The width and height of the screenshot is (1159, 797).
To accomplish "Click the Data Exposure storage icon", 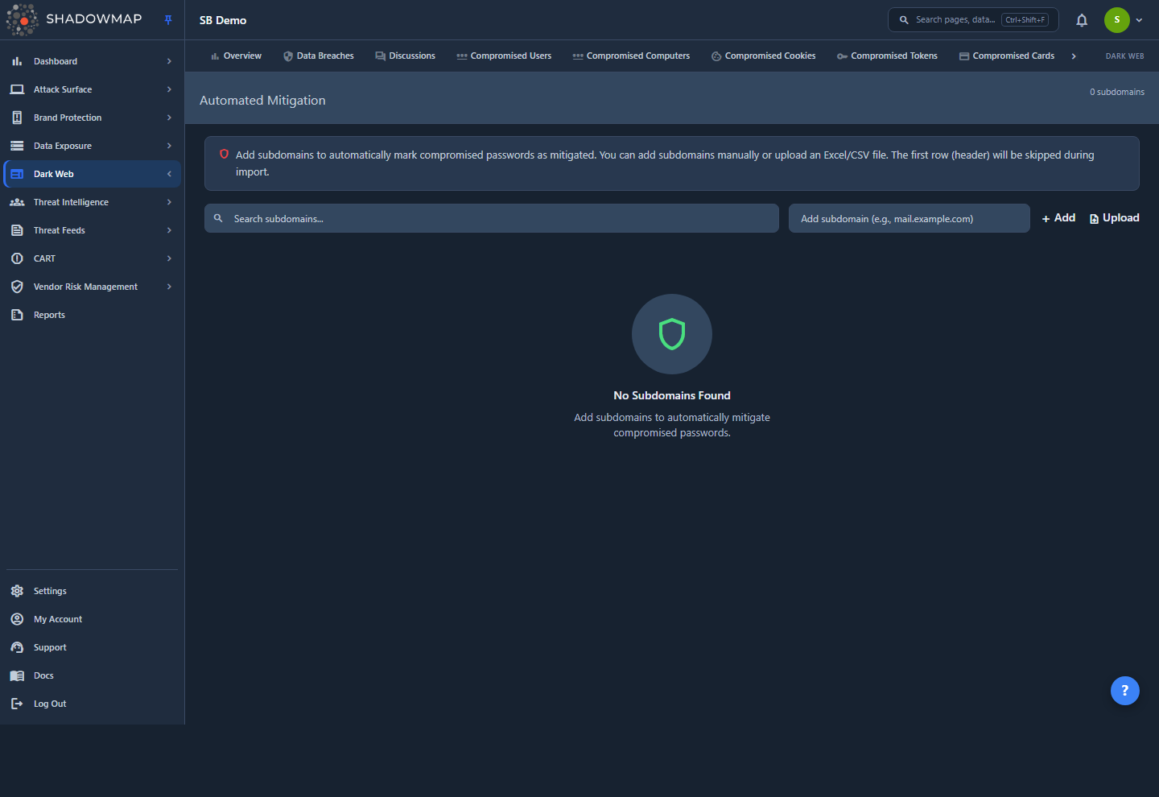I will (x=17, y=146).
